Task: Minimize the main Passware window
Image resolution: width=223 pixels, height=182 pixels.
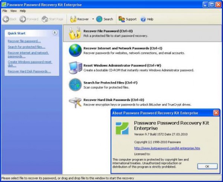Action: (205, 5)
